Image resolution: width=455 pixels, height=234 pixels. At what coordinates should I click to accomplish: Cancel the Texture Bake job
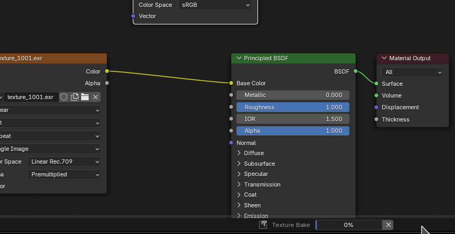pos(389,225)
